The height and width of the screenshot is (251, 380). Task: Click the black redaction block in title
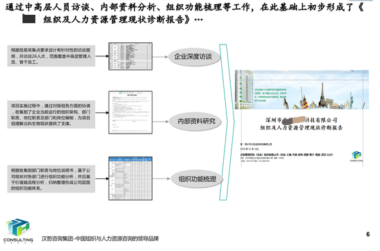coord(29,19)
